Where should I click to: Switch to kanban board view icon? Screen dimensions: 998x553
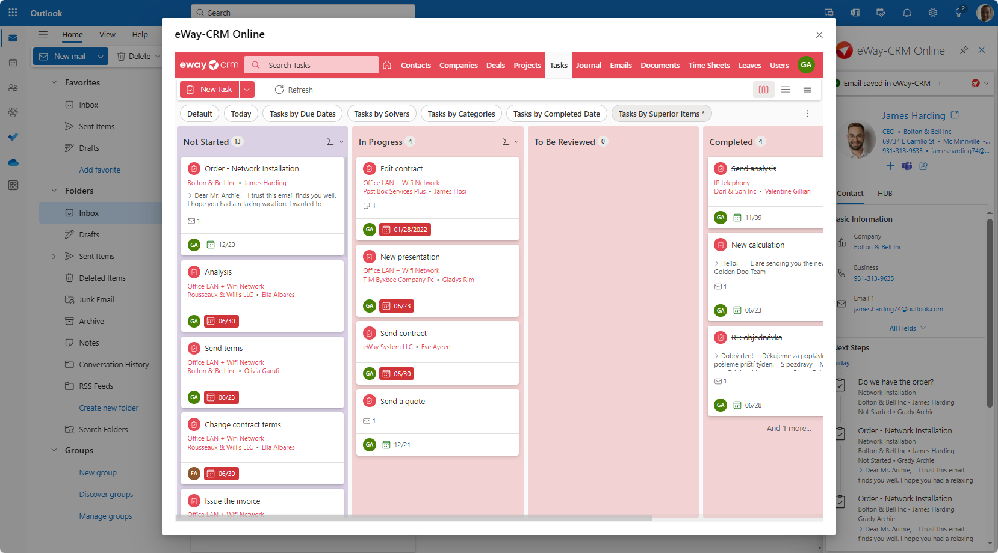tap(763, 90)
